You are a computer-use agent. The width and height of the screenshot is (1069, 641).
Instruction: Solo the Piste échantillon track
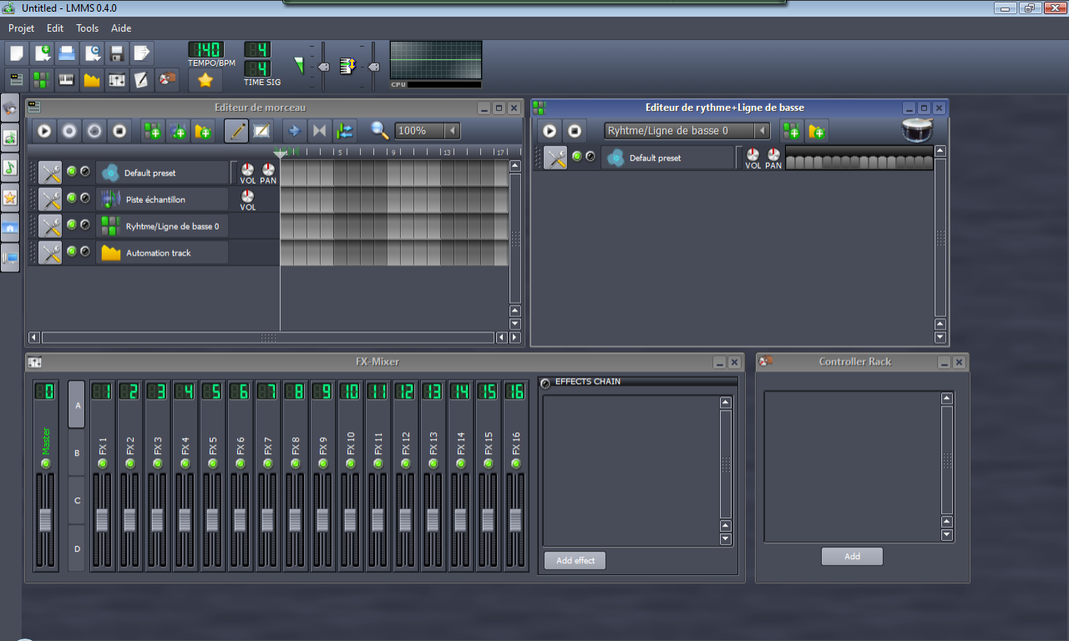(x=85, y=198)
